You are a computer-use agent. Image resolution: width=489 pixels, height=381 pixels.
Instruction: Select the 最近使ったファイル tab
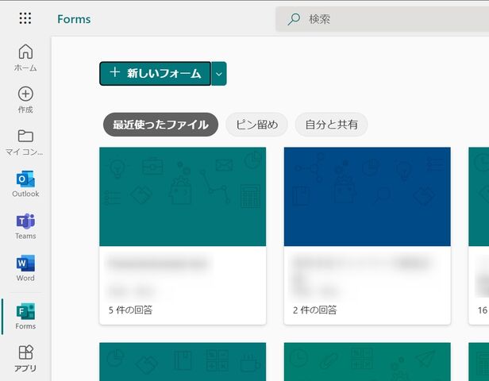click(x=160, y=125)
